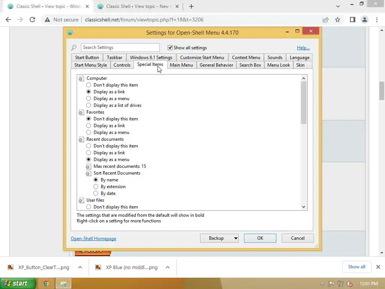Screen dimensions: 385x289
Task: Click the Cancel button
Action: [298, 238]
